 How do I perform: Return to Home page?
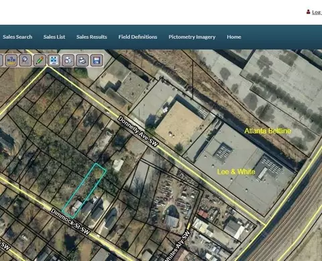pyautogui.click(x=234, y=37)
